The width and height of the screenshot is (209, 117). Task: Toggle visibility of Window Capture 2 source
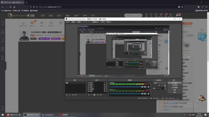(104, 83)
